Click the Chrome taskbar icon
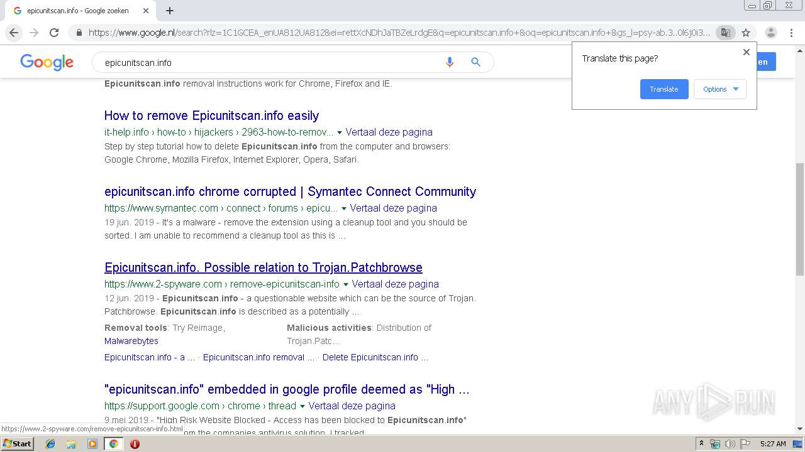 click(x=113, y=444)
